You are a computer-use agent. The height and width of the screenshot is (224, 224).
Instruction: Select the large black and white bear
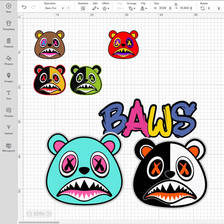click(x=170, y=173)
